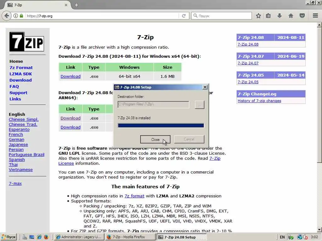Viewport: 322px width, 241px height.
Task: Open the Server Manager quick launch icon
Action: coord(25,237)
